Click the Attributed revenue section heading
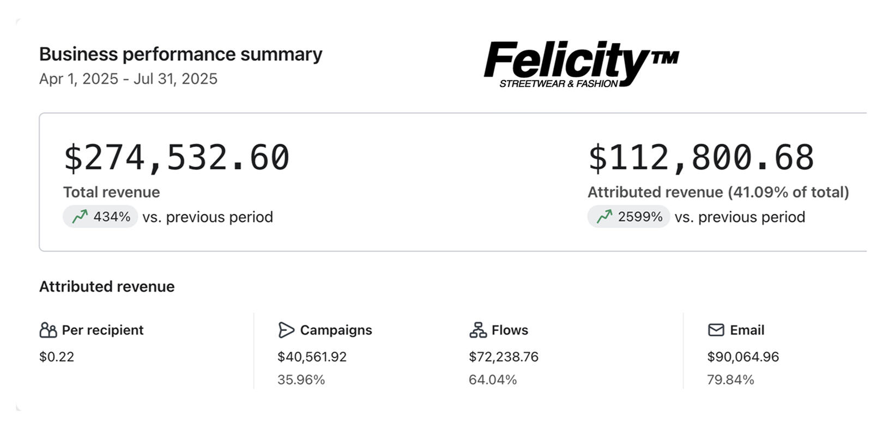 (107, 286)
